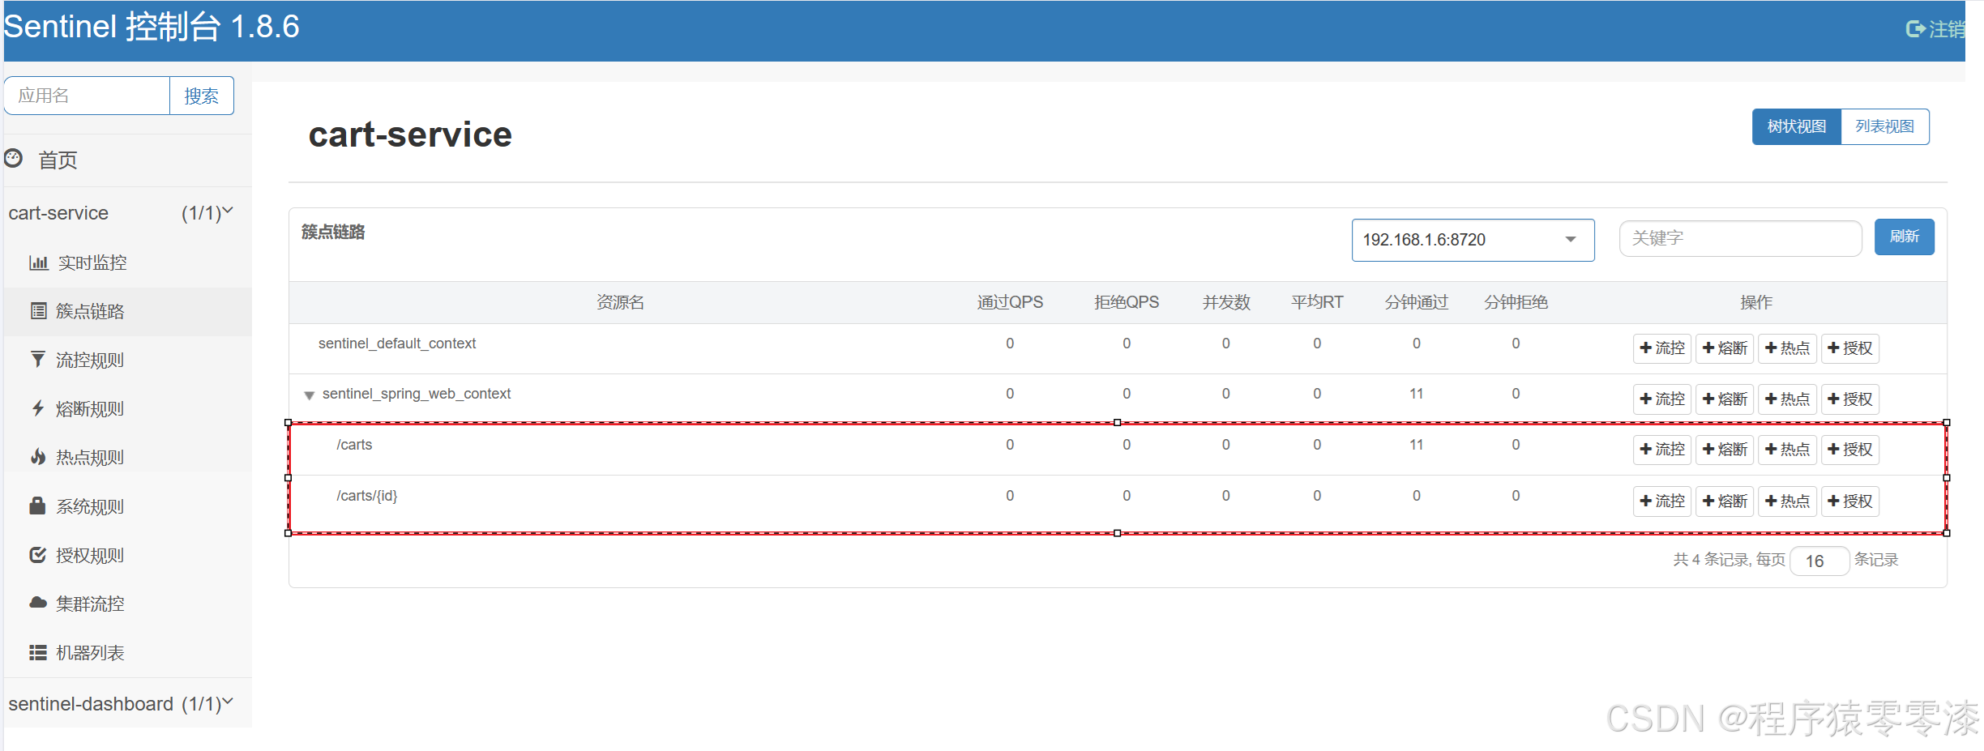1984x751 pixels.
Task: Click the authorization rules check icon
Action: [37, 555]
